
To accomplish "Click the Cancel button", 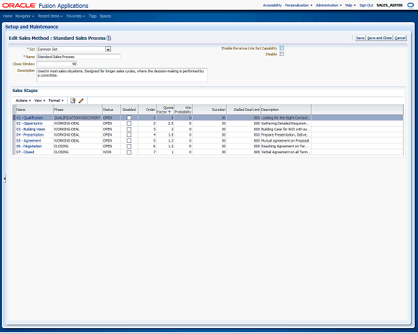I will tap(400, 38).
